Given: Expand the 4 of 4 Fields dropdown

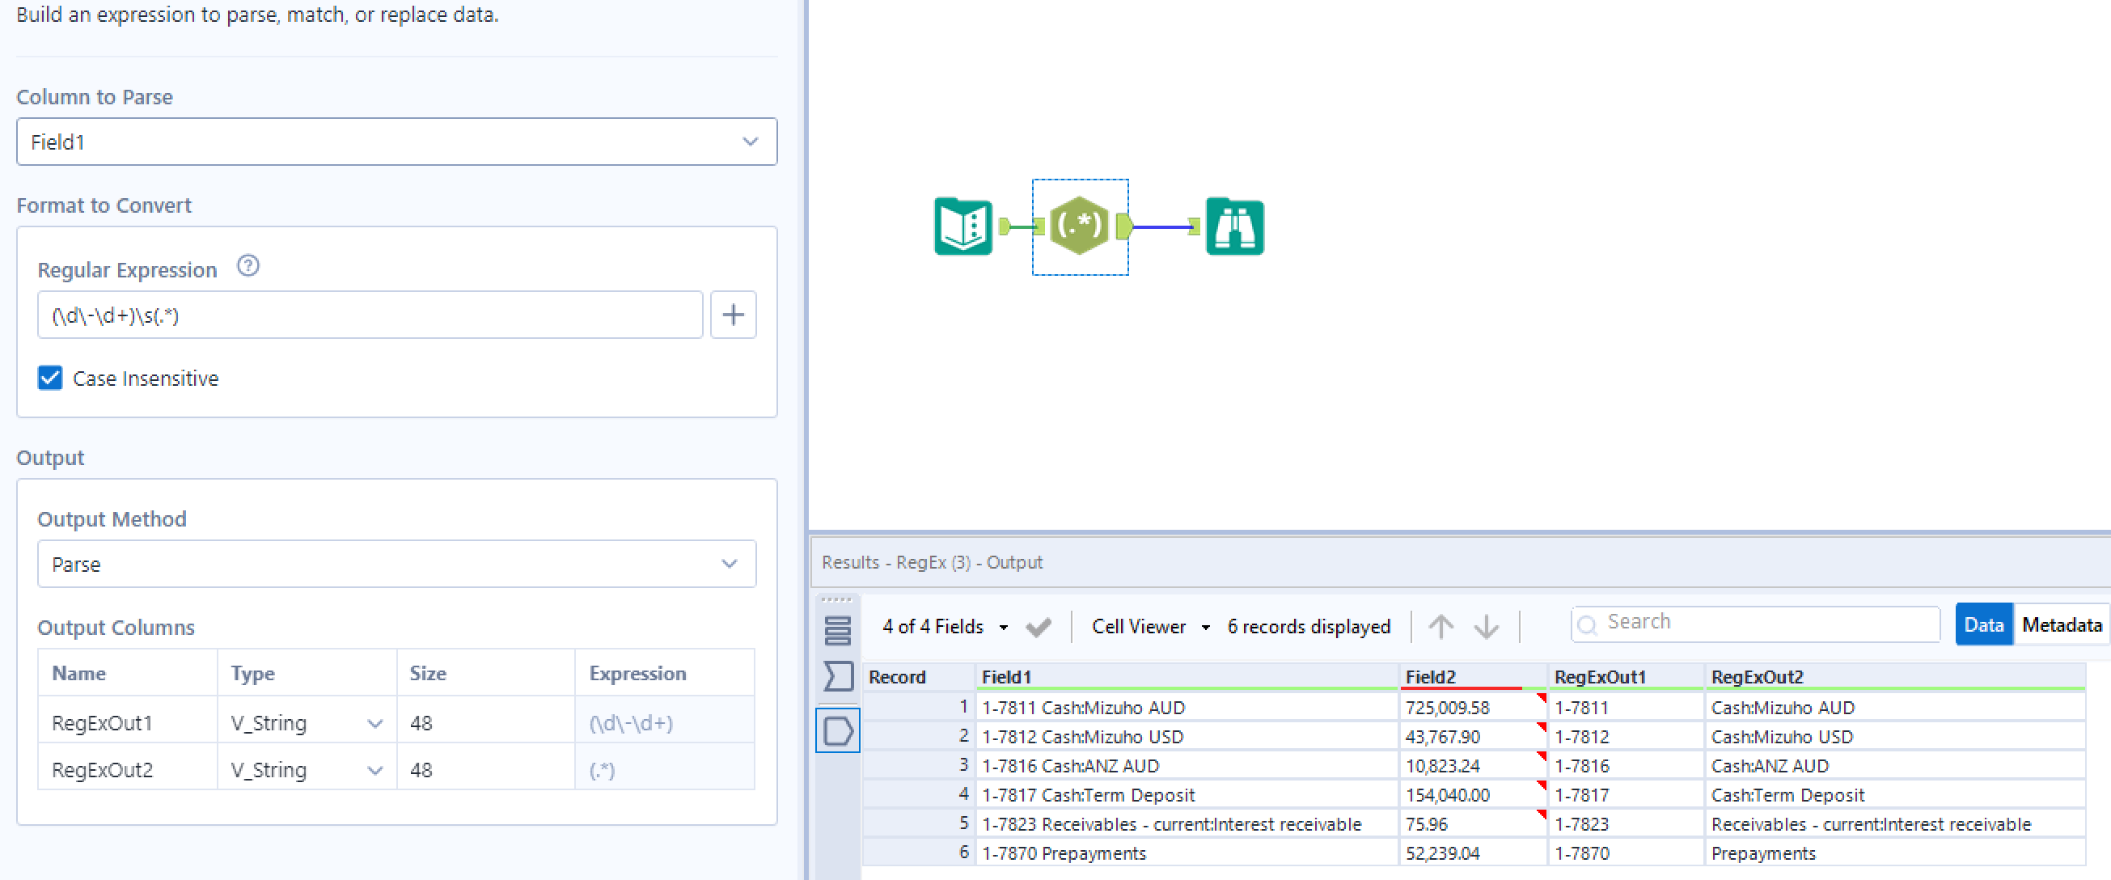Looking at the screenshot, I should tap(944, 627).
